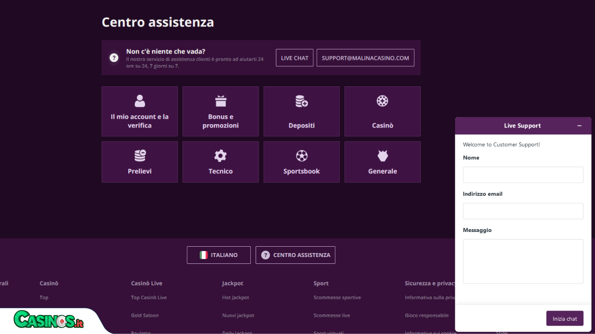
Task: Click the Welcome to Customer Support! text
Action: pos(502,145)
